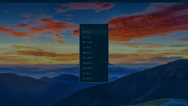
Task: Click the About info icon
Action: click(84, 73)
